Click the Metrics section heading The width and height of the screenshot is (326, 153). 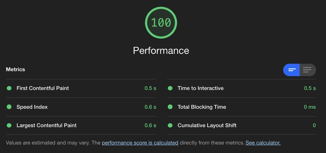click(15, 69)
